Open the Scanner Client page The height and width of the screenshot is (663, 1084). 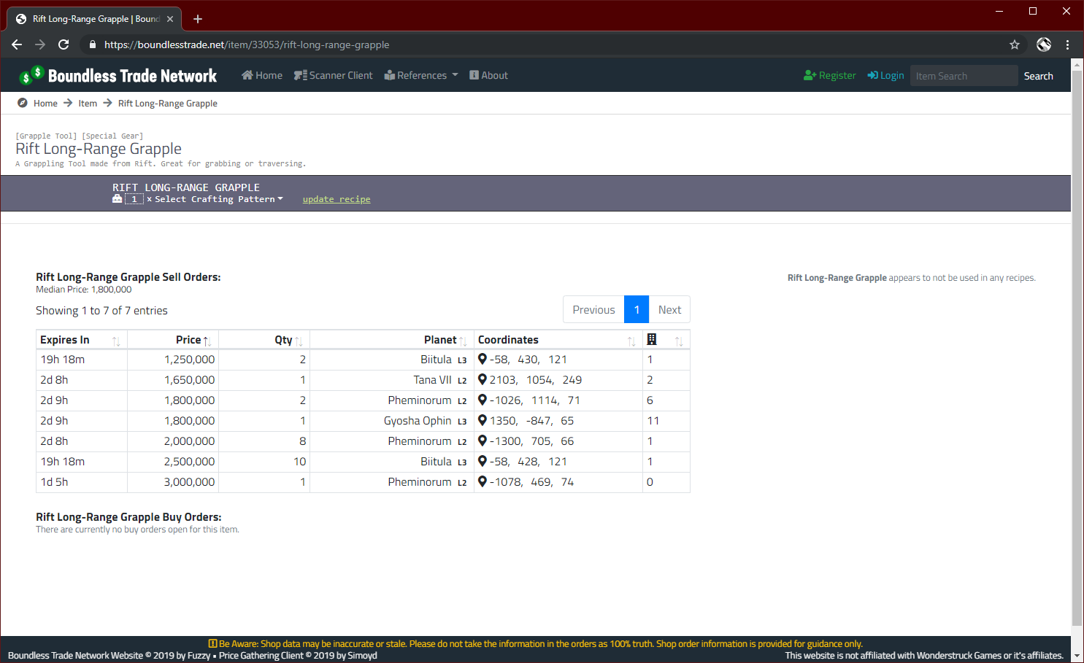tap(334, 75)
